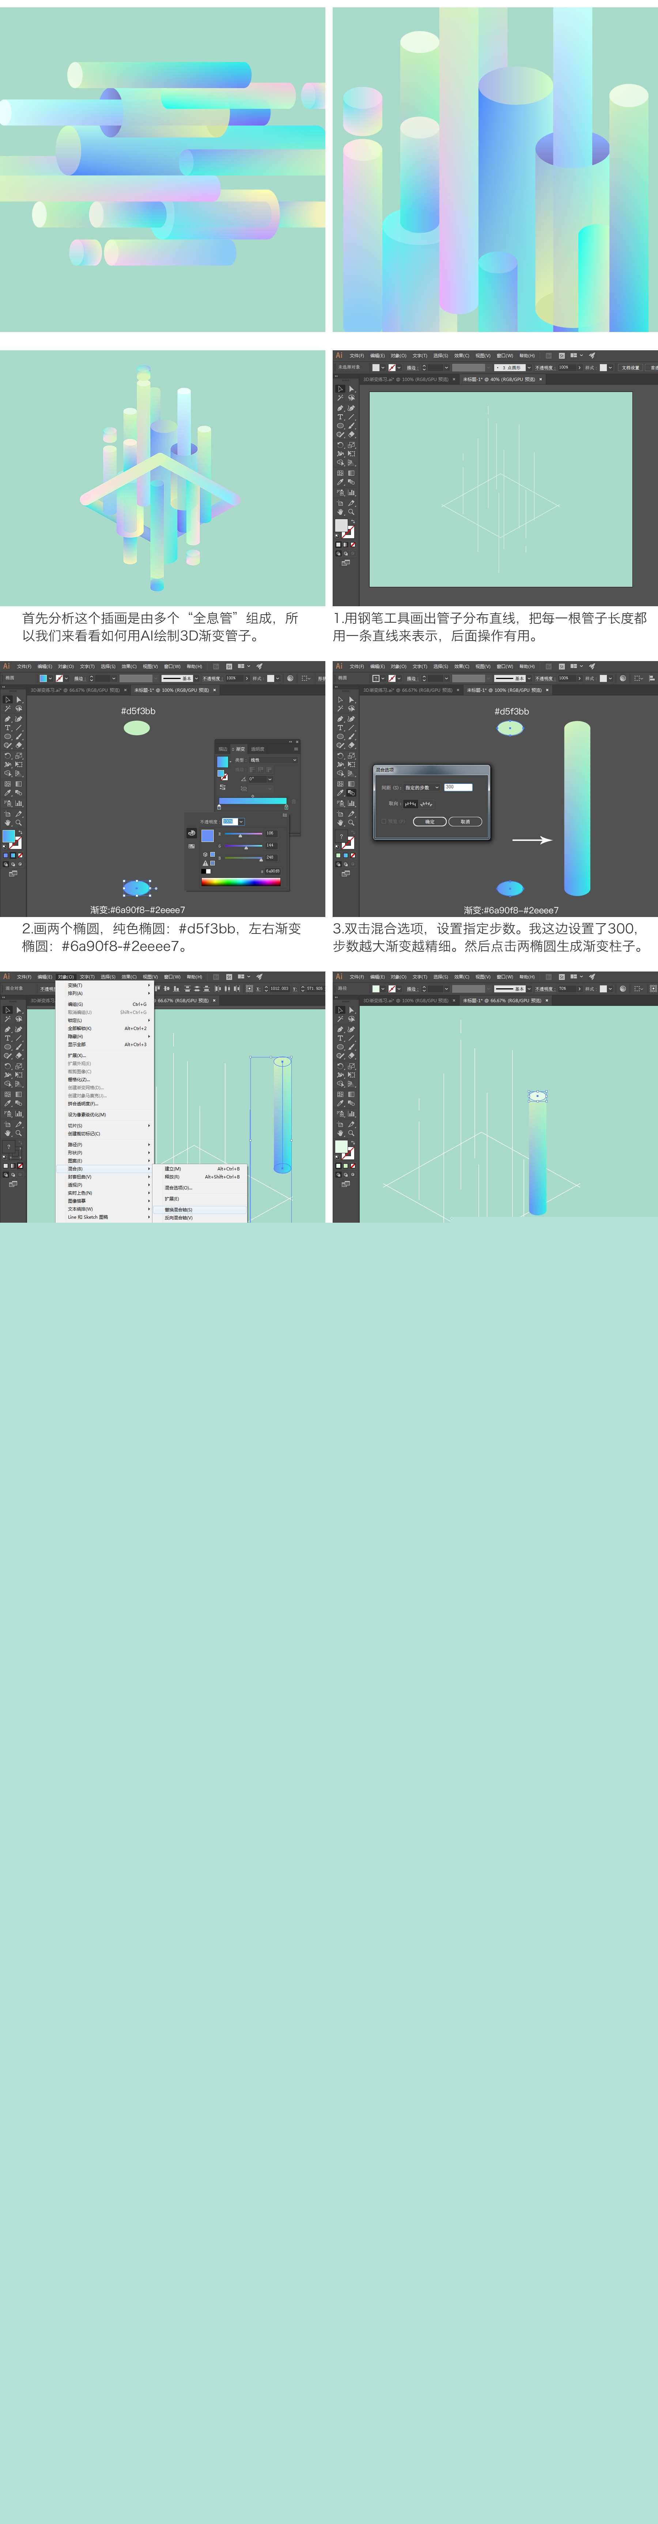
Task: Pick the Gradient tool in step 1 screenshot
Action: (x=352, y=473)
